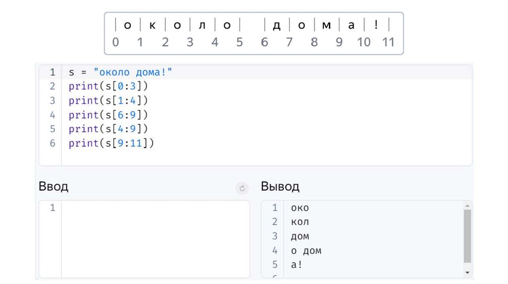Click the "!" character in the index diagram
This screenshot has height=284, width=508.
tap(376, 25)
